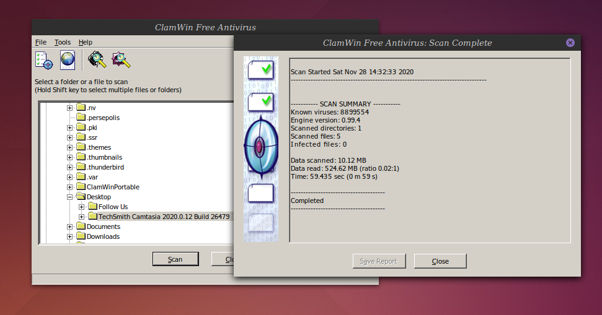Click the memory scan magnifier icon

pos(97,60)
